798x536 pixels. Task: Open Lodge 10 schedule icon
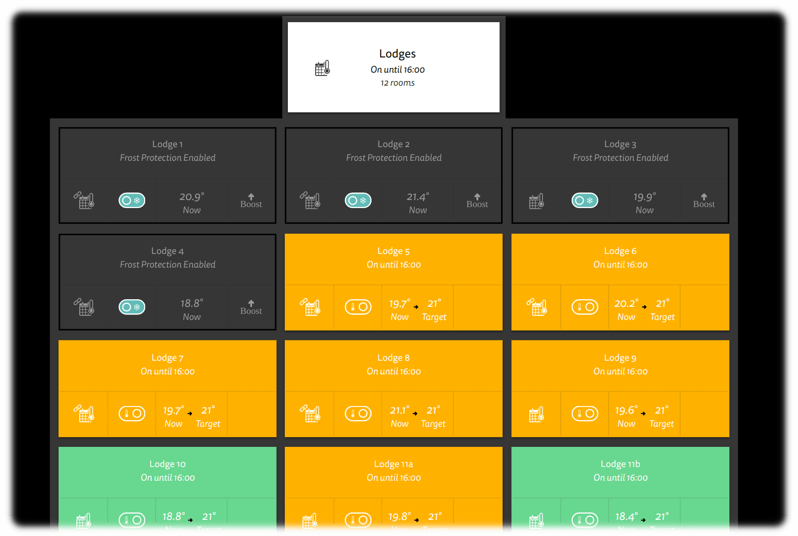[x=84, y=520]
